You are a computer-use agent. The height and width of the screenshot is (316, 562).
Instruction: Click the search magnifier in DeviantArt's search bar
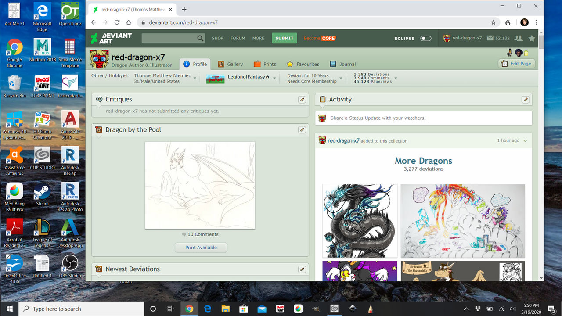pyautogui.click(x=201, y=38)
